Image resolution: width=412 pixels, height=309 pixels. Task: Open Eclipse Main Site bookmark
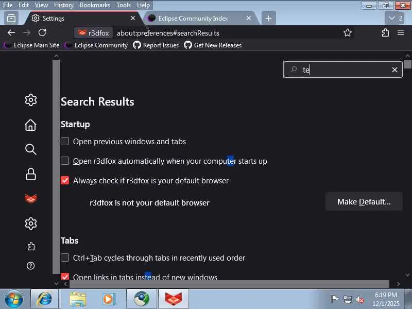(32, 45)
